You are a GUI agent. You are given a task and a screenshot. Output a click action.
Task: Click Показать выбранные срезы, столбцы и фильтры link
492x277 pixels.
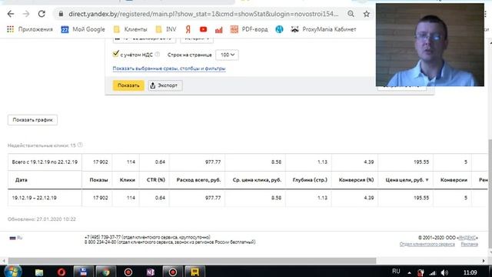pos(169,68)
